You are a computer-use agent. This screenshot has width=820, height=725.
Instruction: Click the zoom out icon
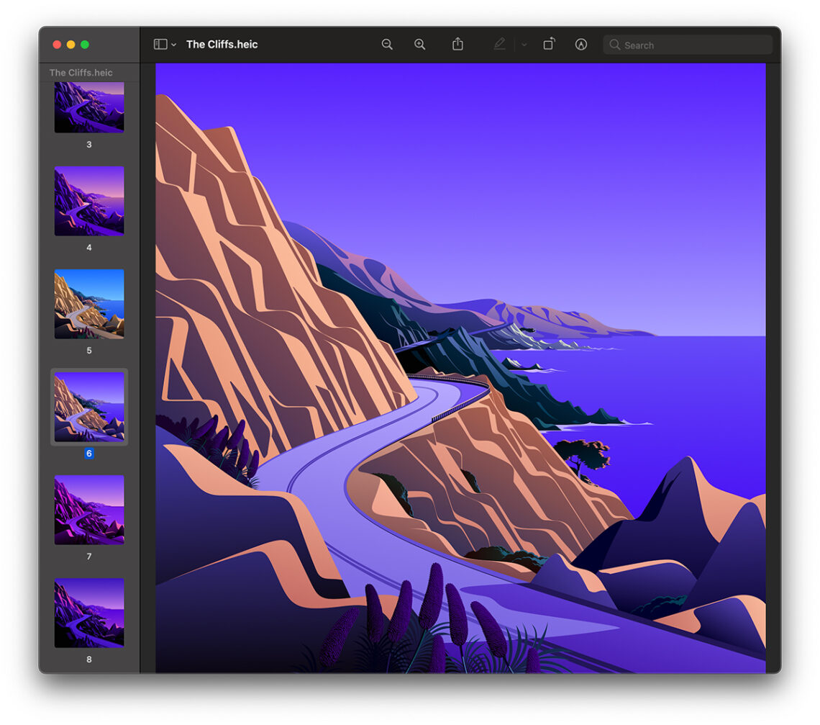387,44
